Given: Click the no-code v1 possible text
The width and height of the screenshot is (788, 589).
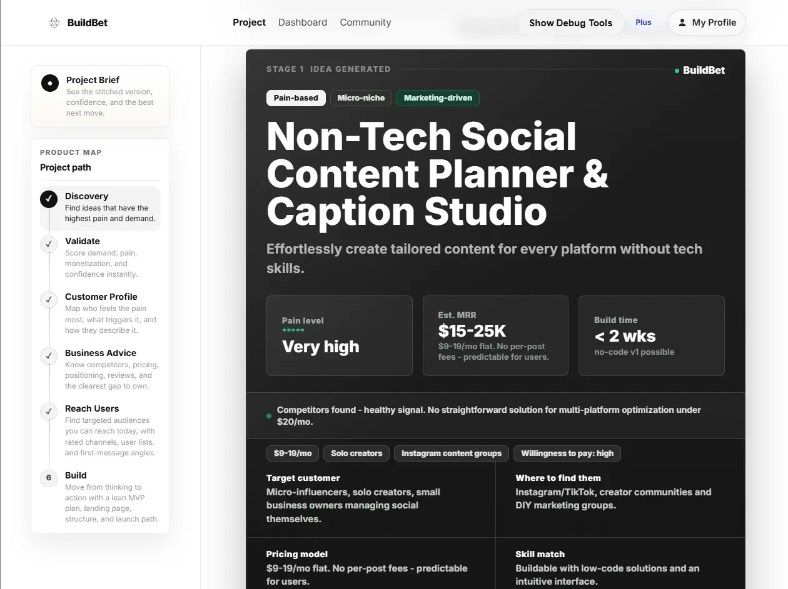Looking at the screenshot, I should 634,352.
